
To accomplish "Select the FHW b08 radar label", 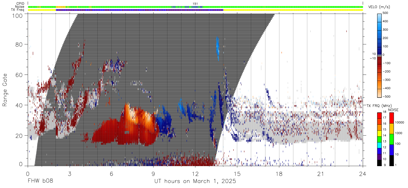I will 40,181.
